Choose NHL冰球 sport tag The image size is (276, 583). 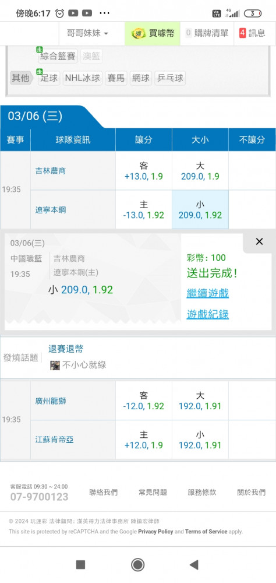83,78
